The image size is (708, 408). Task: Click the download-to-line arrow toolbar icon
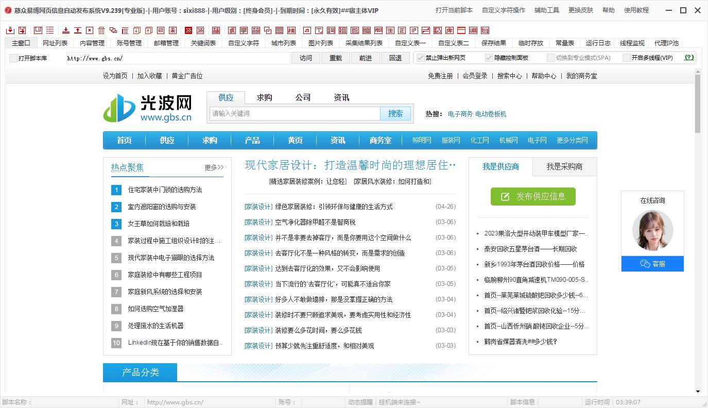point(66,30)
